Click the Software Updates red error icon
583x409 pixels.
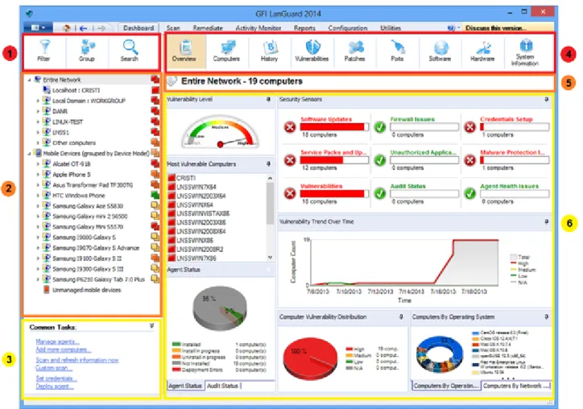coord(290,127)
